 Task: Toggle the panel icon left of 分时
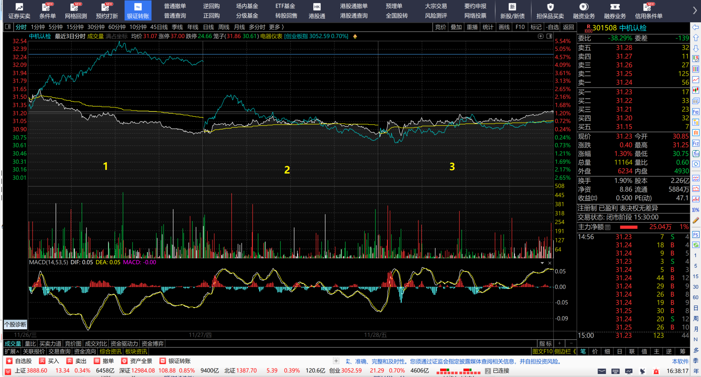[x=8, y=27]
